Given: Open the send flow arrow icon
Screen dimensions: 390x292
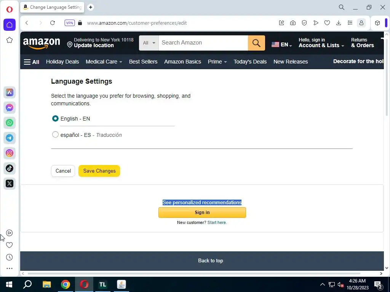Looking at the screenshot, I should click(x=316, y=23).
